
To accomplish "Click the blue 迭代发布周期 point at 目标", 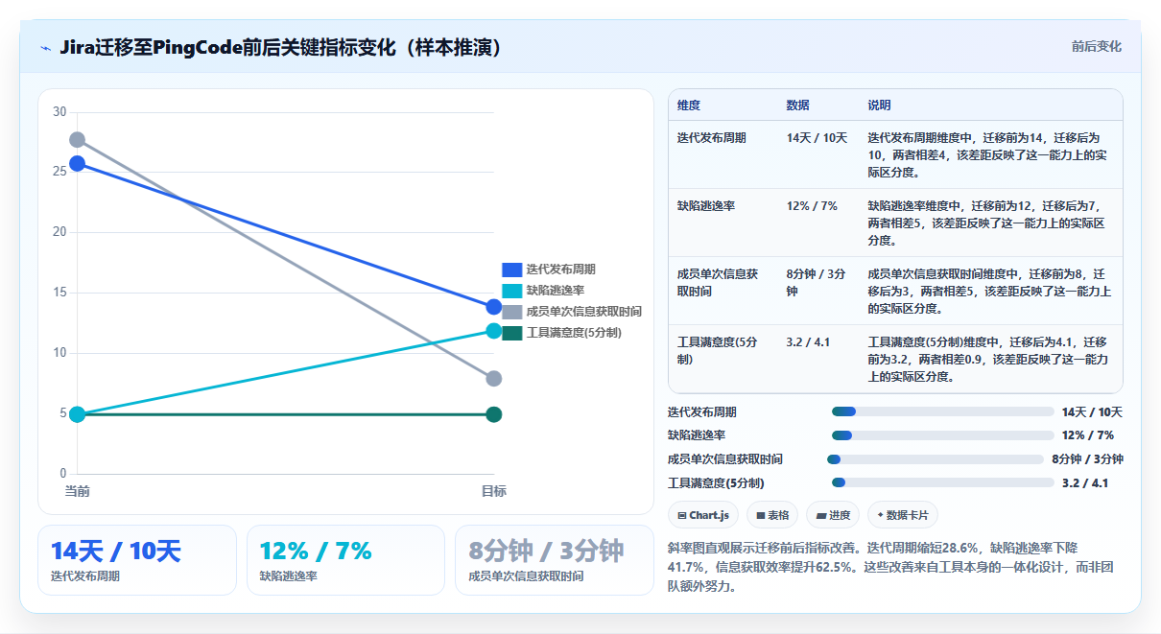I will pyautogui.click(x=494, y=307).
